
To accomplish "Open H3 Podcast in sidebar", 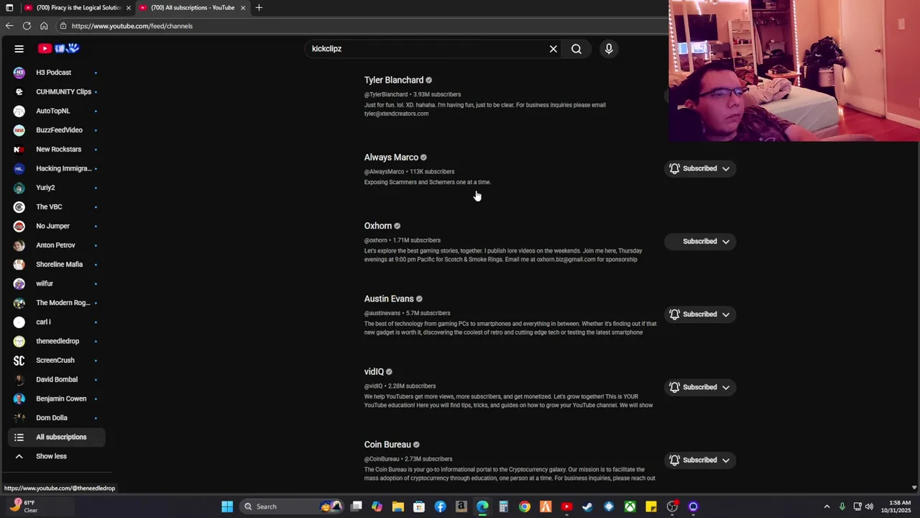I will 56,73.
